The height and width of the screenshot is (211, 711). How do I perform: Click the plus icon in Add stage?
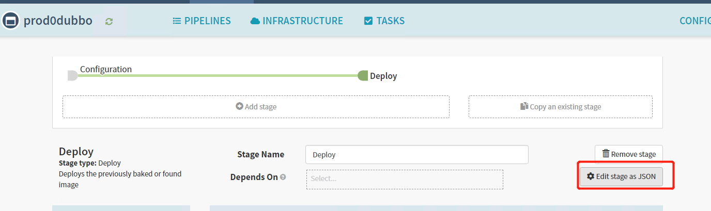(x=239, y=107)
